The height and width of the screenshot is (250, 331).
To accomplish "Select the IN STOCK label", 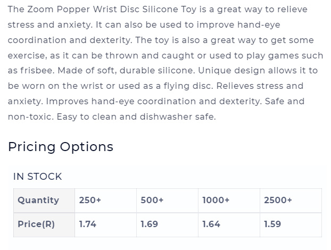I will [38, 177].
